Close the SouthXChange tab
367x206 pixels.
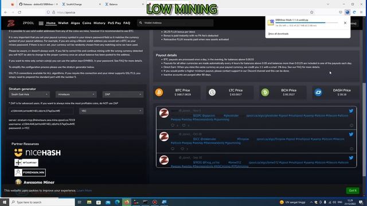(x=100, y=4)
